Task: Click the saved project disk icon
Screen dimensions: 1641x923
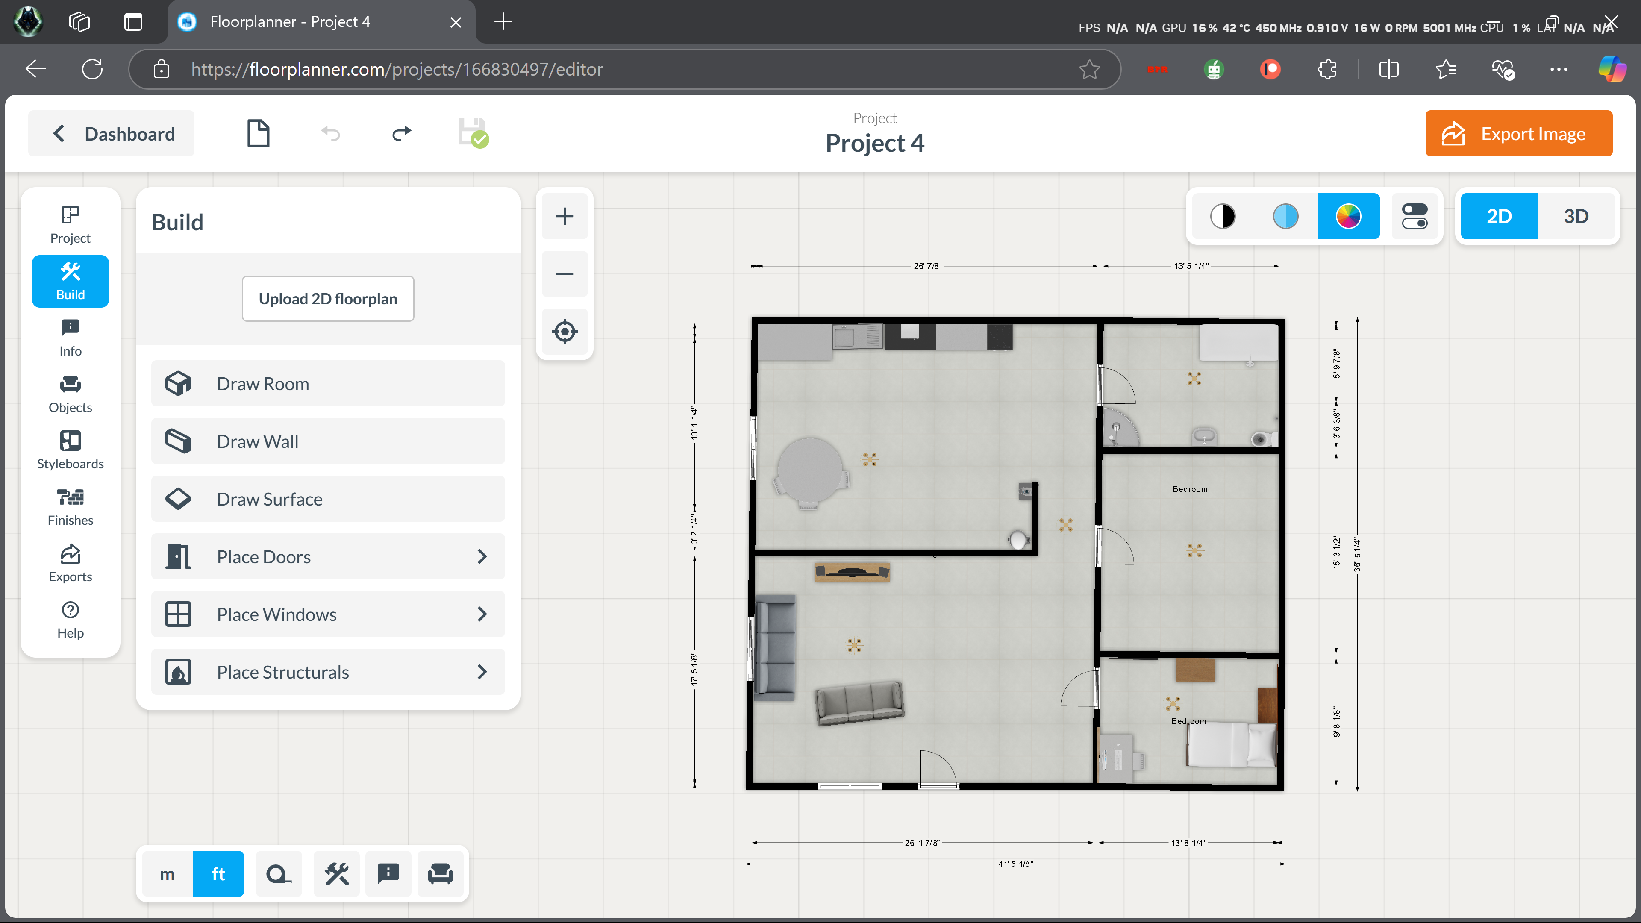Action: [x=473, y=133]
